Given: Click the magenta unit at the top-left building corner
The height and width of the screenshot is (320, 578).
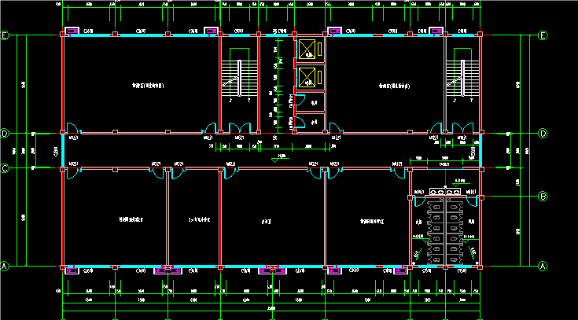Looking at the screenshot, I should [x=72, y=31].
